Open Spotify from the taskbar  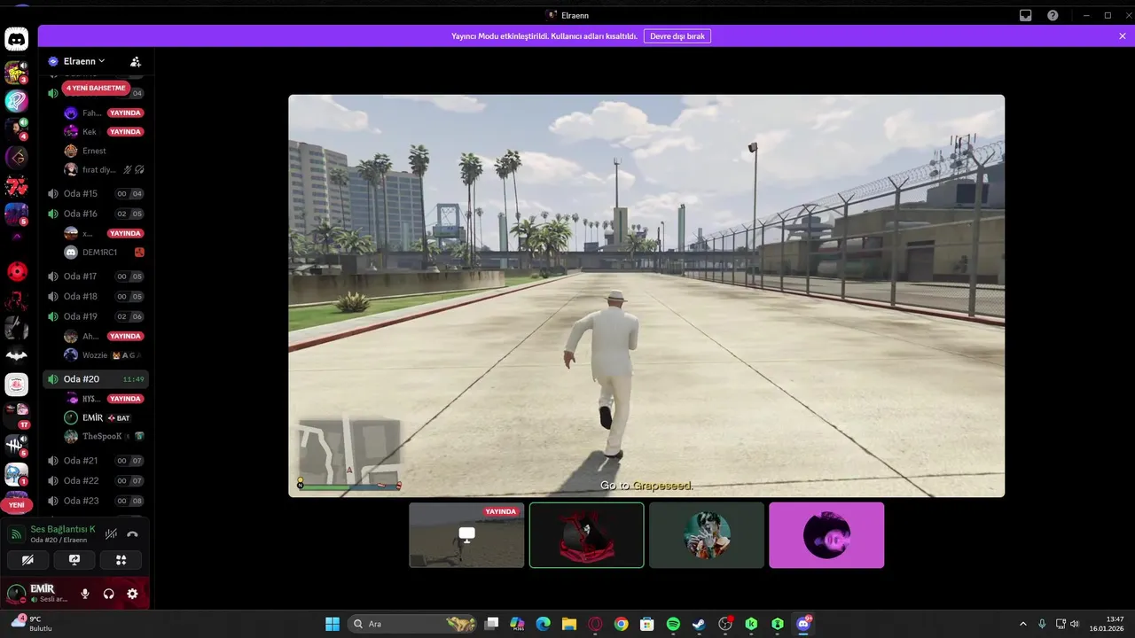point(673,624)
